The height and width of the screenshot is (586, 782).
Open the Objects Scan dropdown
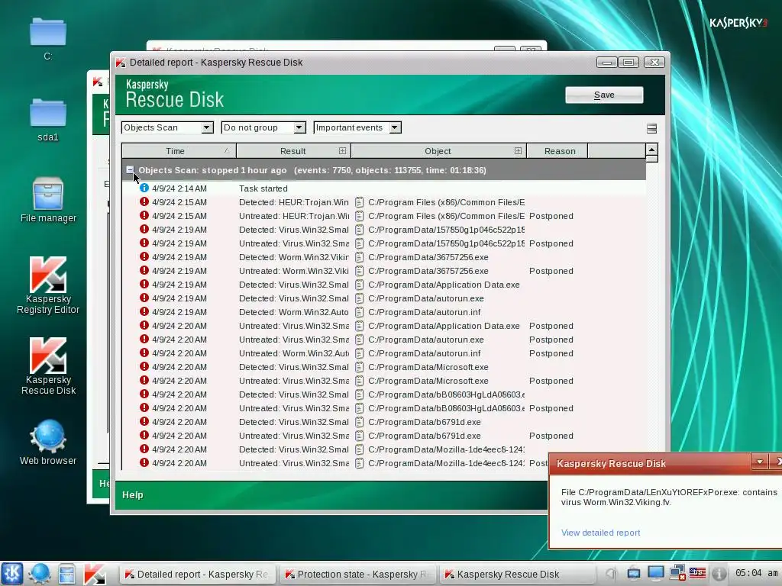[x=167, y=127]
